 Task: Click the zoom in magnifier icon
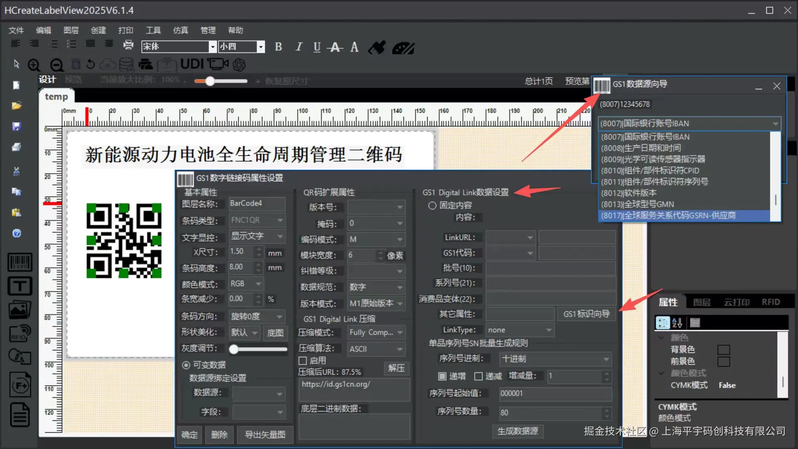pos(34,65)
